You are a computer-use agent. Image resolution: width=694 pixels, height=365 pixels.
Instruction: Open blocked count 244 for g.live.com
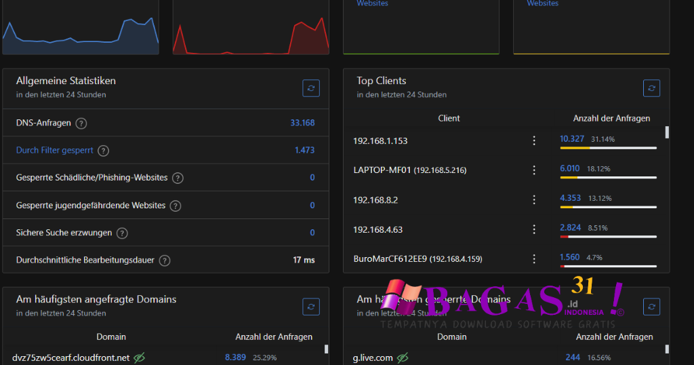click(573, 357)
